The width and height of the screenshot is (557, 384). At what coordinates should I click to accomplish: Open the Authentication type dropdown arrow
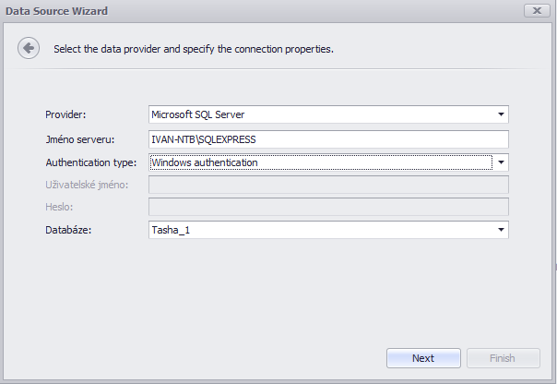click(x=501, y=162)
